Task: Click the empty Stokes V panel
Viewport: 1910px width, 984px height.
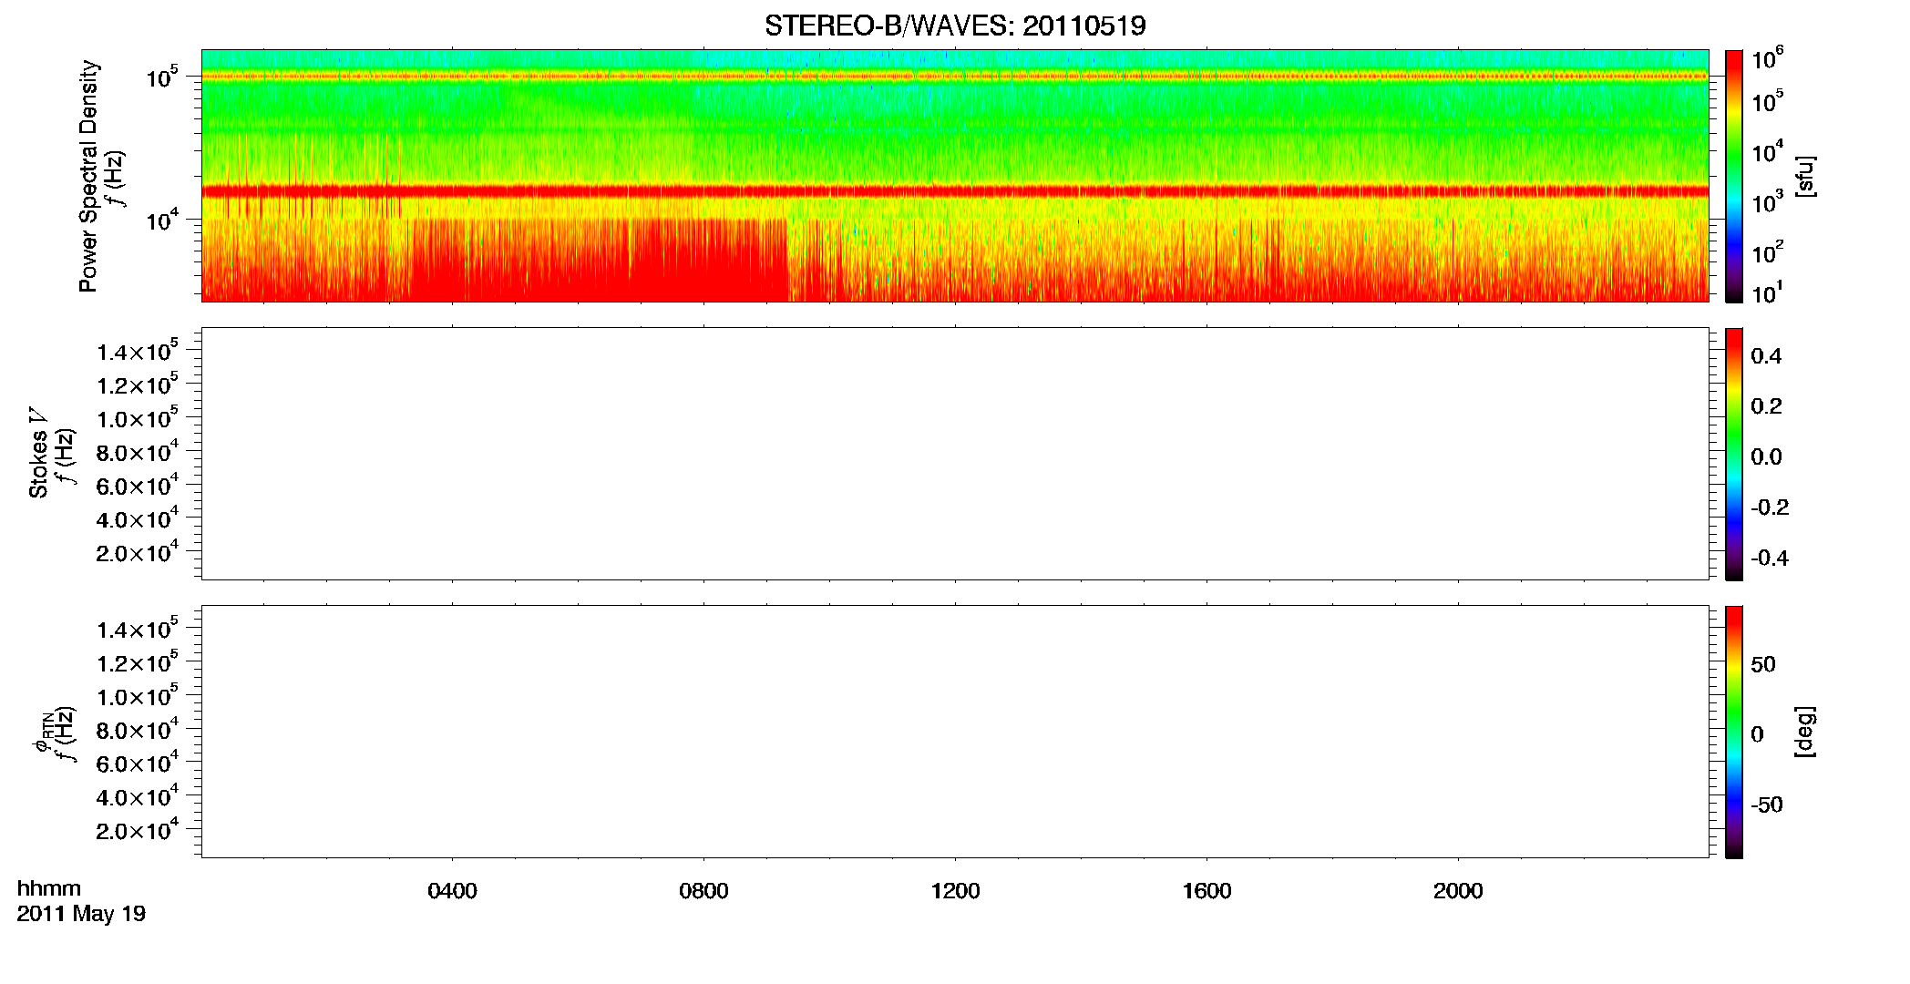Action: (954, 454)
